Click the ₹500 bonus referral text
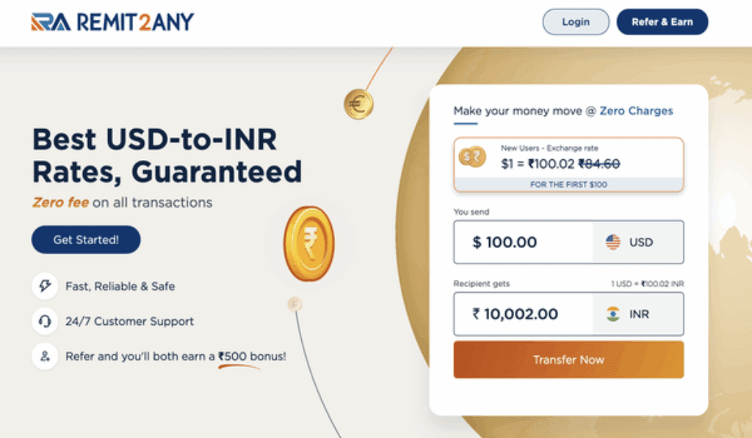The width and height of the screenshot is (752, 438). (x=253, y=356)
